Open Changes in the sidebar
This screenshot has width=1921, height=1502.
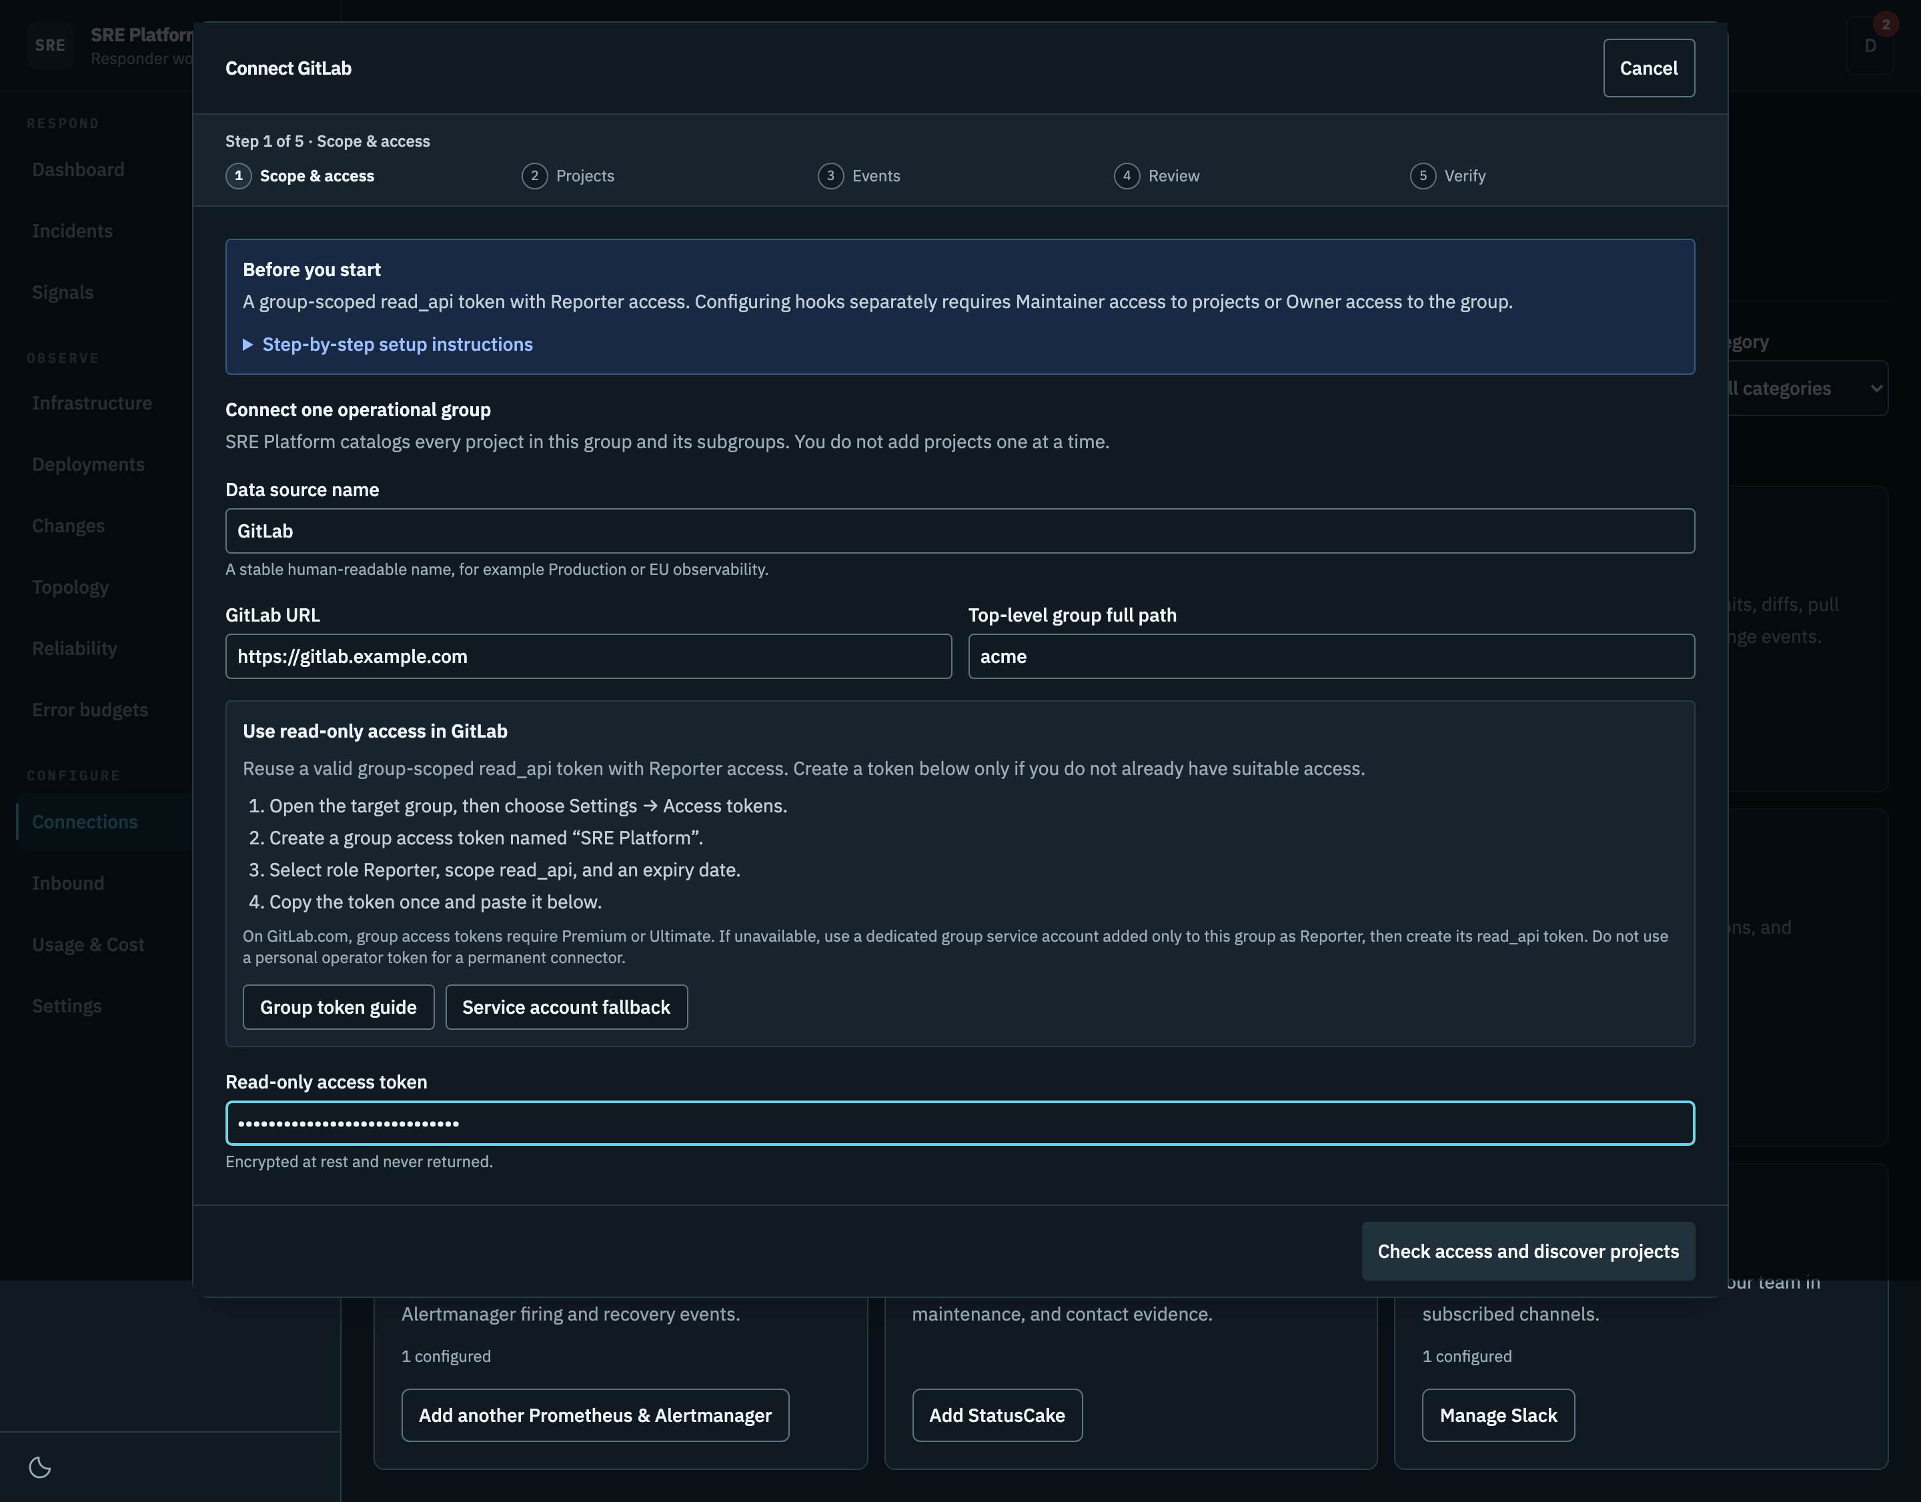[69, 526]
